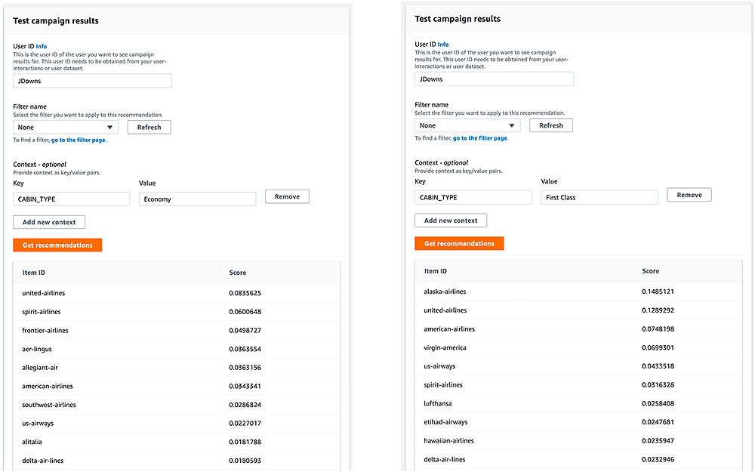
Task: Open the User ID Info link in the Economy panel
Action: (x=42, y=47)
